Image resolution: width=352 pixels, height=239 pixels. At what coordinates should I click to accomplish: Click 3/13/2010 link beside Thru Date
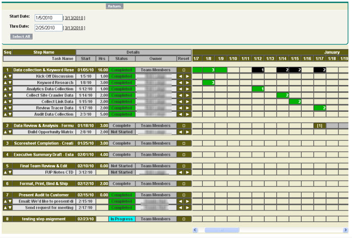(x=74, y=28)
